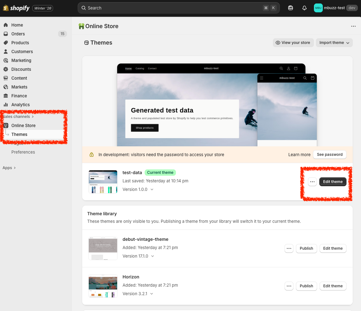This screenshot has width=361, height=311.
Task: Open the Content section
Action: tap(19, 78)
